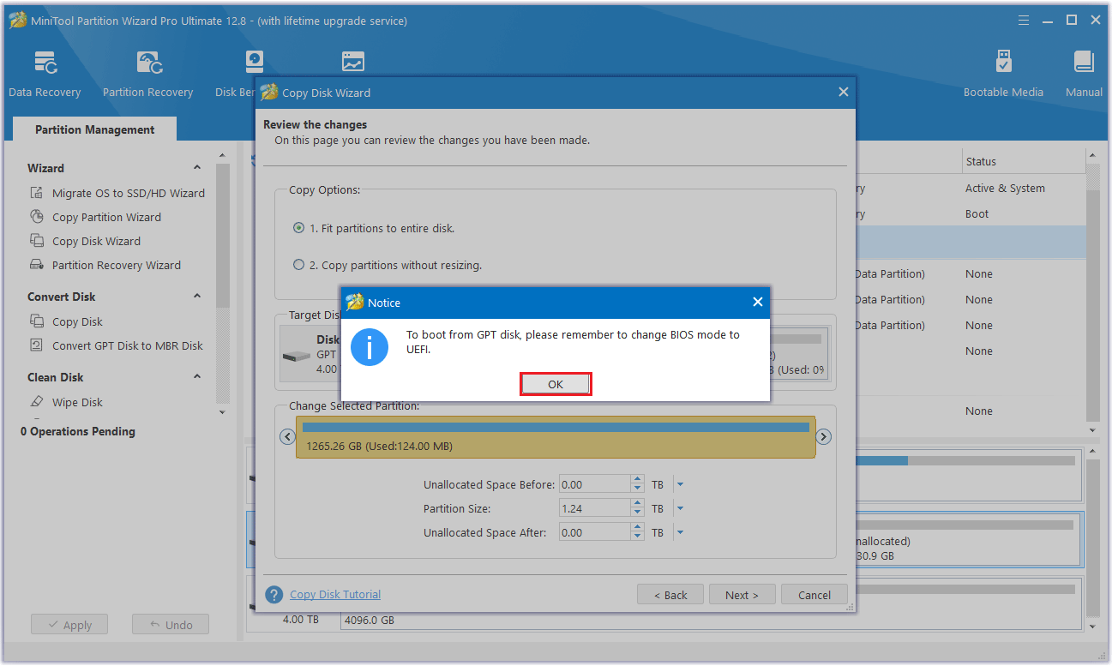Click Partition Size input field
This screenshot has width=1112, height=666.
click(595, 508)
